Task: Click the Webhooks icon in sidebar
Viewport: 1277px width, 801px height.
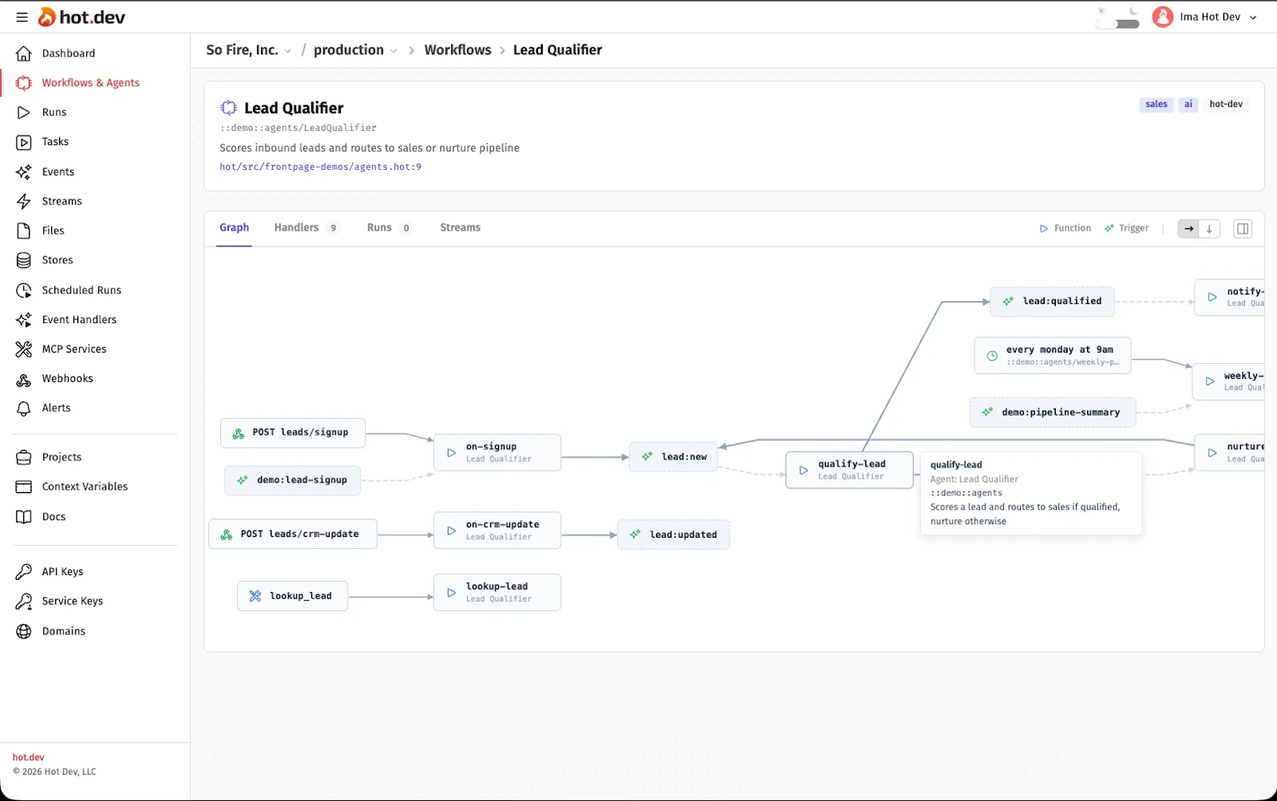Action: point(24,379)
